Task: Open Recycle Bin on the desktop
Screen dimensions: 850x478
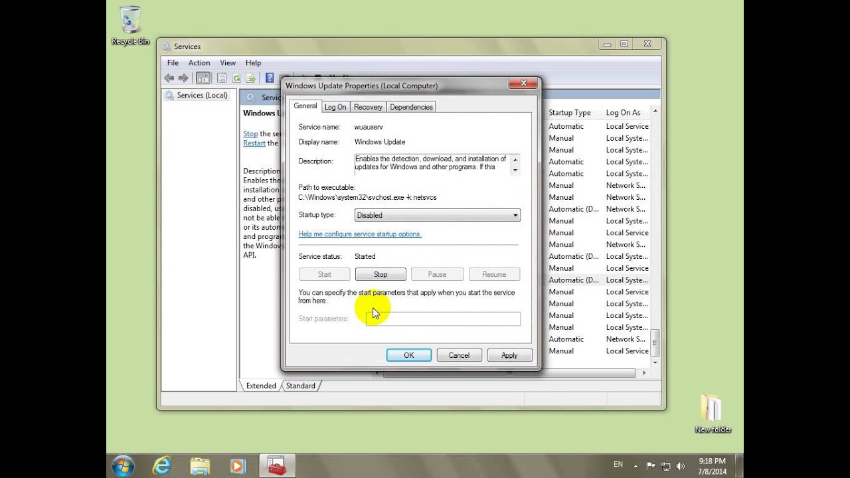Action: [131, 27]
